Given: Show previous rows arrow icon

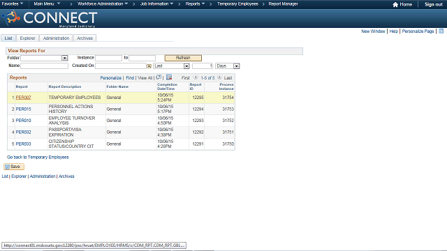Looking at the screenshot, I should pos(196,77).
